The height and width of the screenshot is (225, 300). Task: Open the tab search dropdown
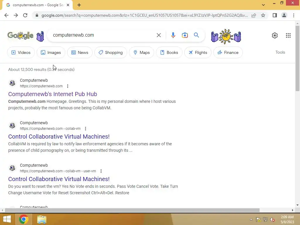263,5
